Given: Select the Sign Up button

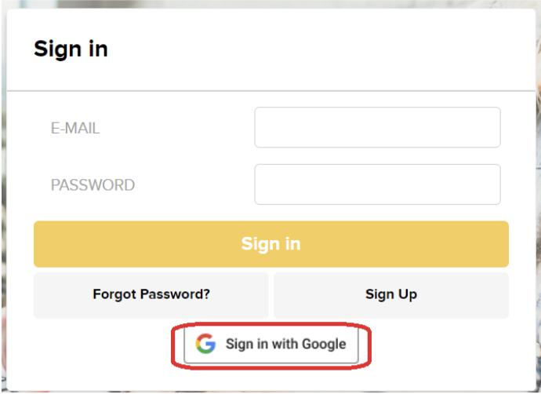Looking at the screenshot, I should coord(390,294).
